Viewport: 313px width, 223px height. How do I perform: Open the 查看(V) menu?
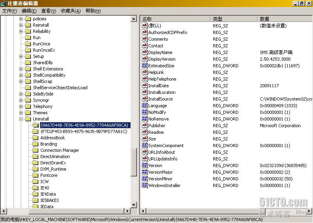pos(49,11)
